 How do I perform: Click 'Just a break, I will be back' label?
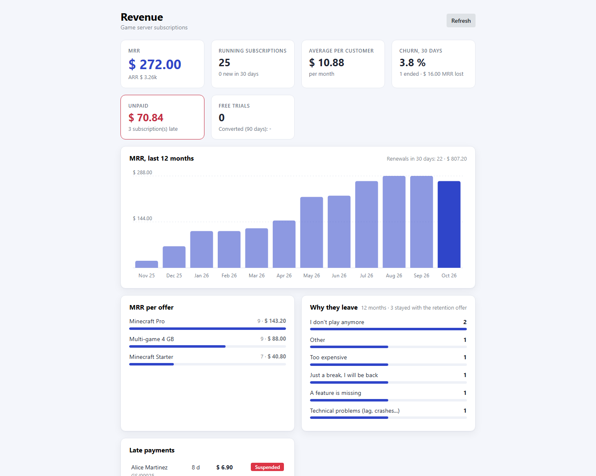(x=344, y=375)
